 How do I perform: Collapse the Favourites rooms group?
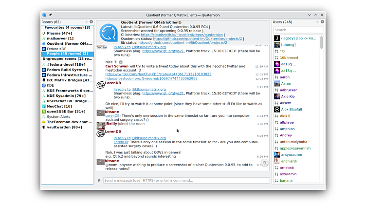coord(67,27)
